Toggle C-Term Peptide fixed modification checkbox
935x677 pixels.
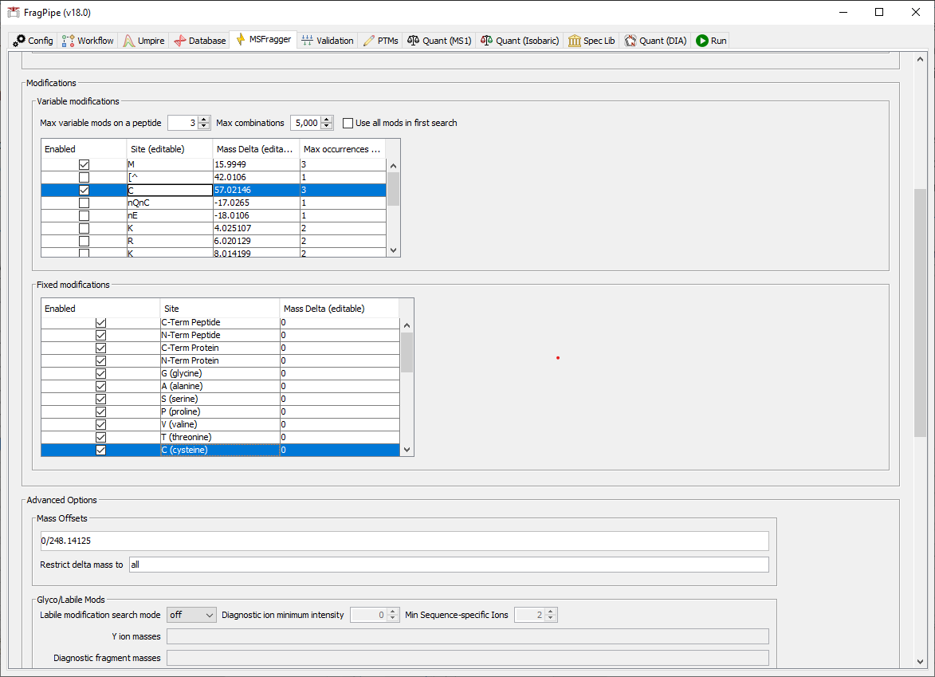tap(100, 323)
